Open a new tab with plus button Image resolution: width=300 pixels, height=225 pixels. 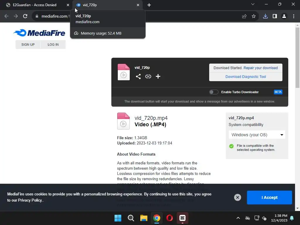(x=149, y=5)
